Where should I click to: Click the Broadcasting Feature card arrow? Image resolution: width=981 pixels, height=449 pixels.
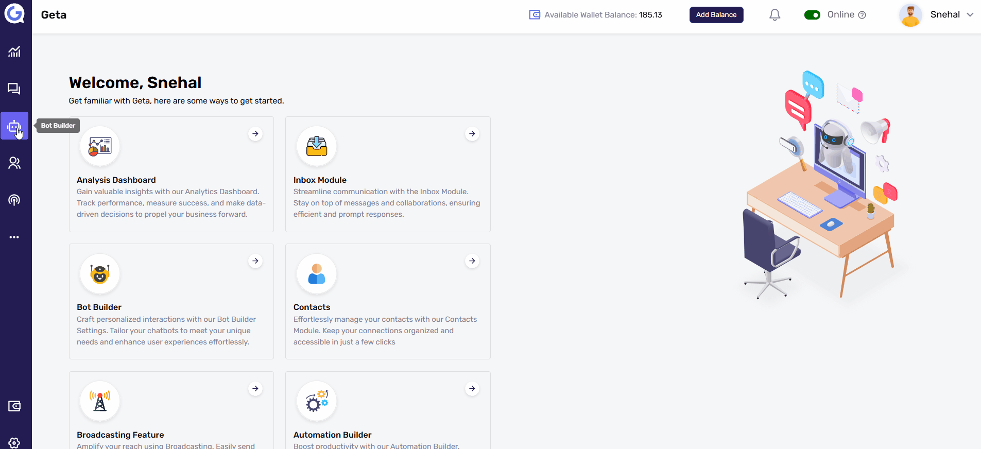click(255, 389)
